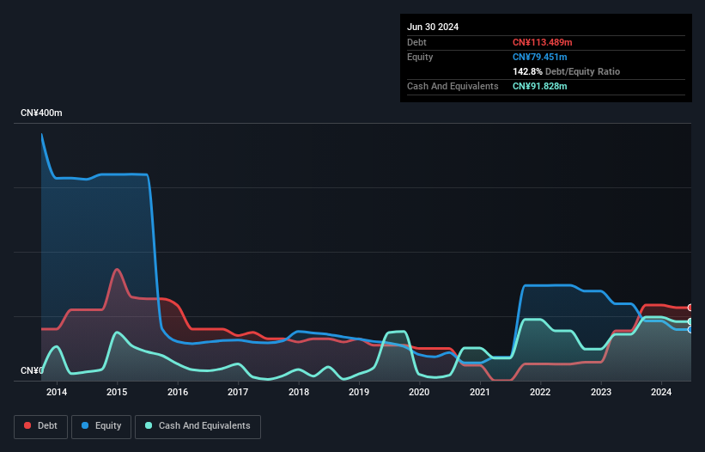This screenshot has height=452, width=705.
Task: Click the Debt label in tooltip
Action: (x=416, y=42)
